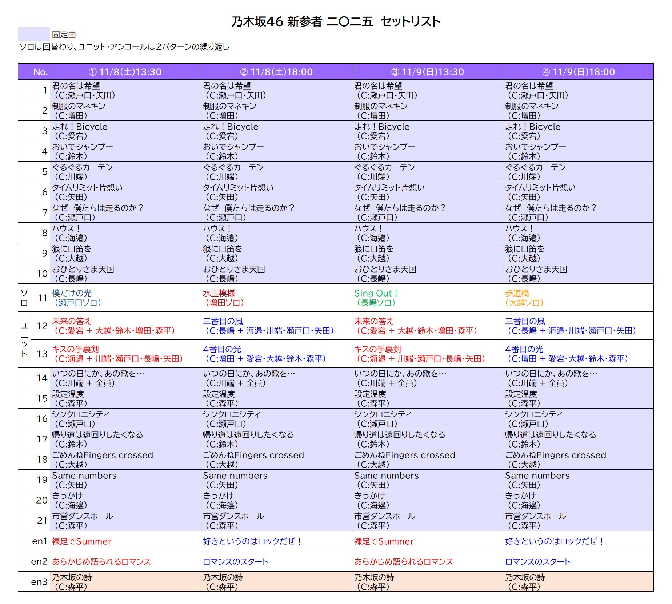Select 好きというのはロックだぜ! in the ② 11/8 18:00 column
The height and width of the screenshot is (604, 672).
(276, 541)
